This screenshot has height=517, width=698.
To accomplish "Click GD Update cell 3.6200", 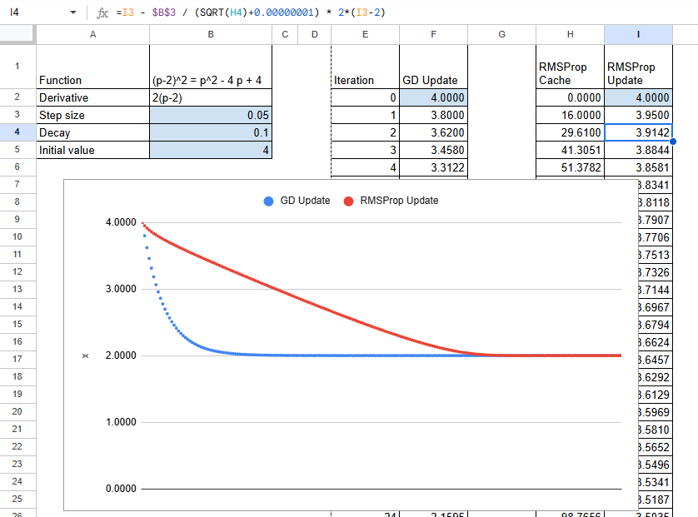I will 434,132.
